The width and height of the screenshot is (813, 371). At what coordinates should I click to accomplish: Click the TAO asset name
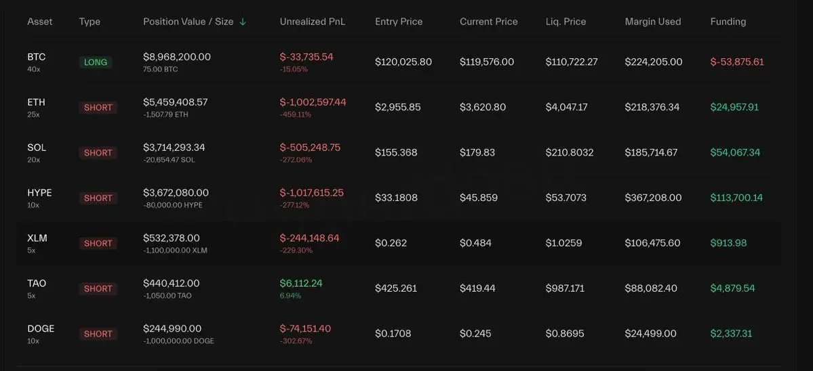pyautogui.click(x=37, y=284)
